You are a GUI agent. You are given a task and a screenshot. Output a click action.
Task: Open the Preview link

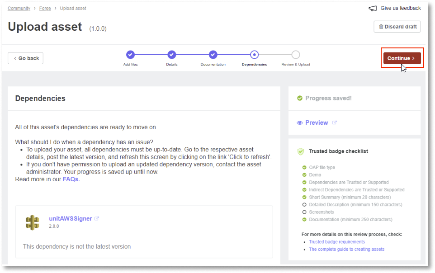coord(317,122)
